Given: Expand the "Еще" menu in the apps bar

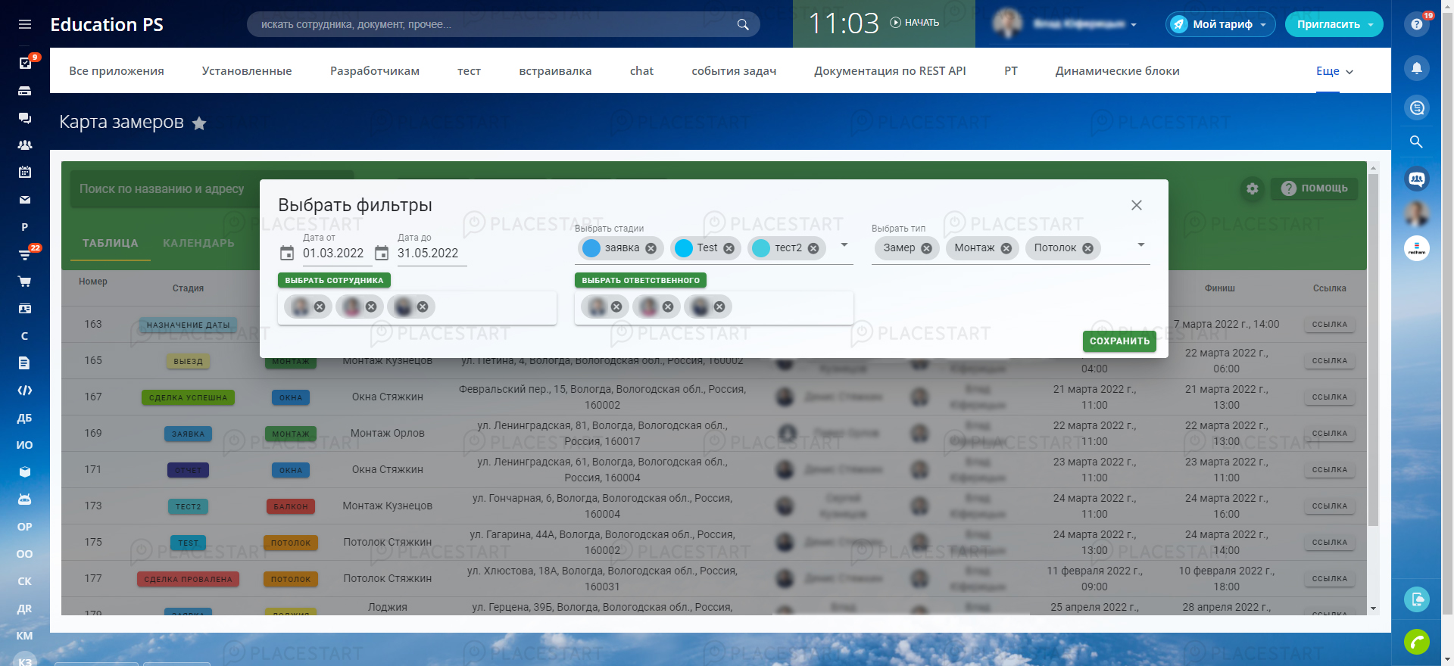Looking at the screenshot, I should pos(1334,71).
